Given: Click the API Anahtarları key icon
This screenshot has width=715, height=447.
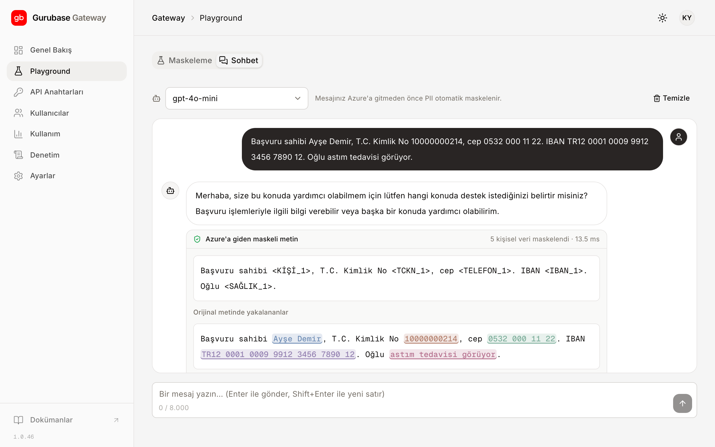Looking at the screenshot, I should (x=18, y=92).
